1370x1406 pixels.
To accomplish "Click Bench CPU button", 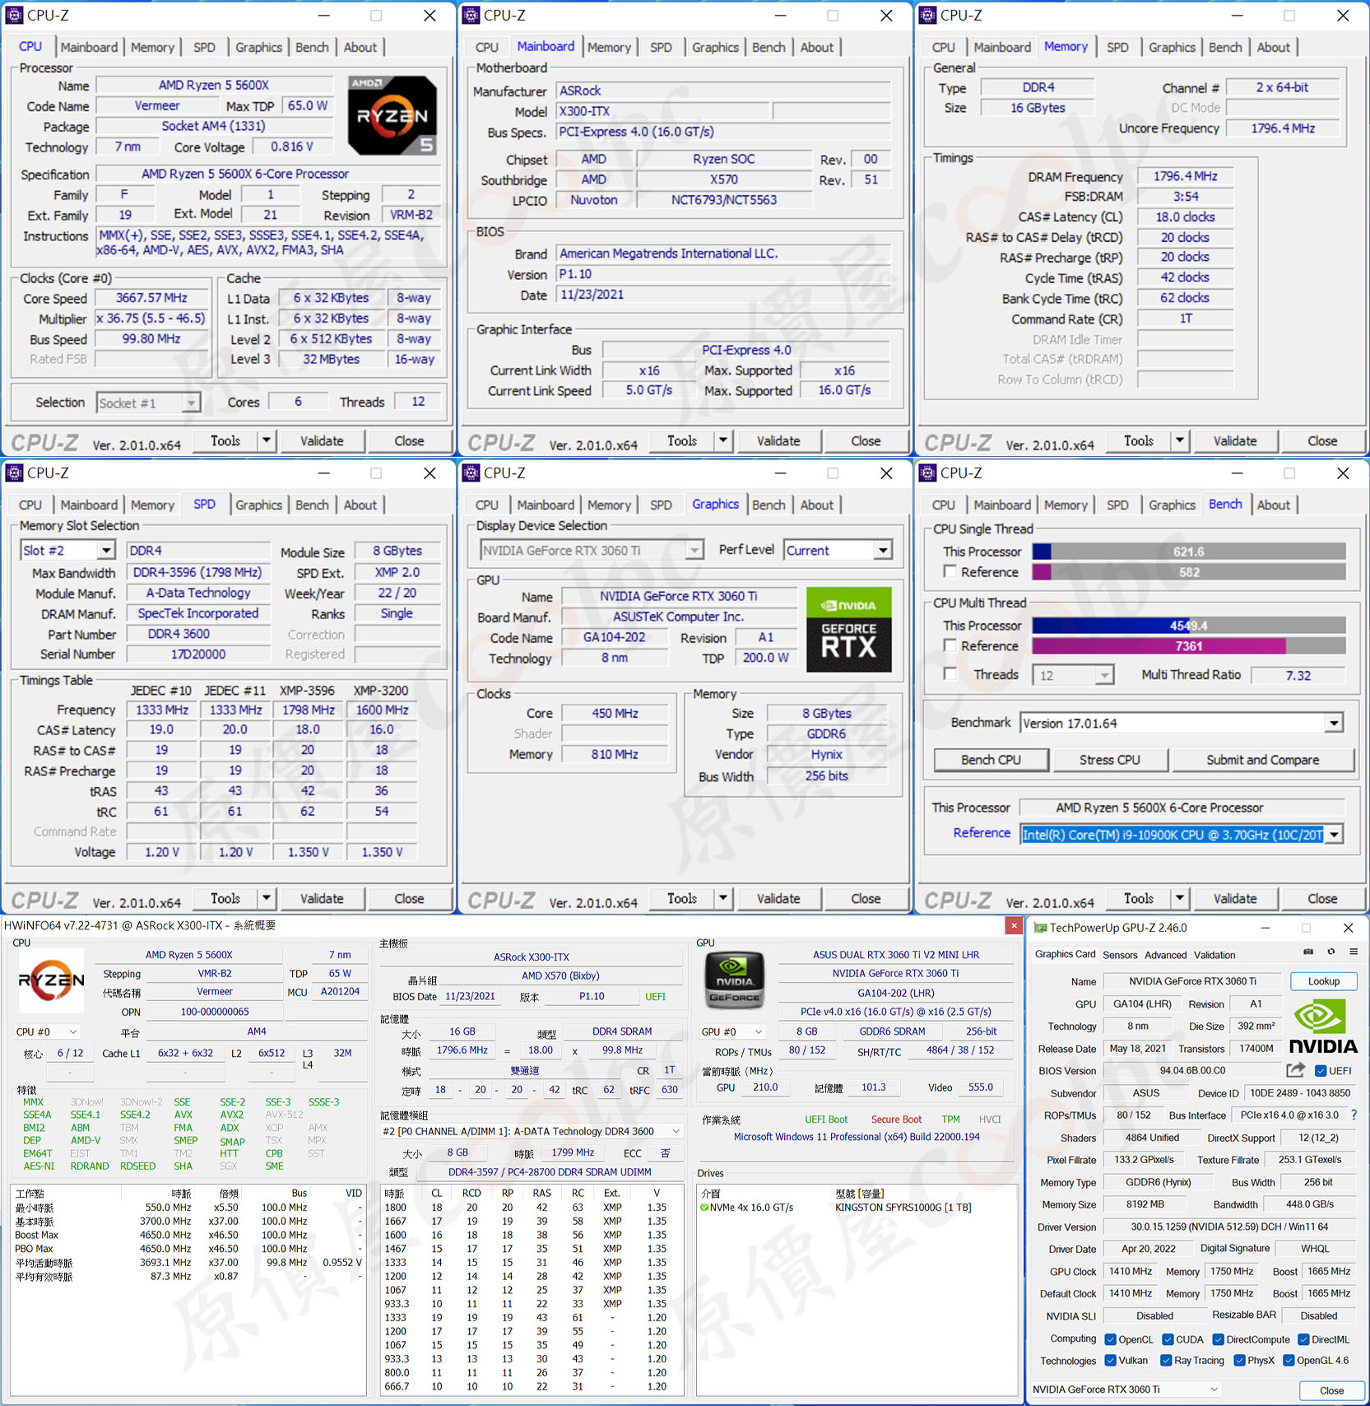I will 991,760.
